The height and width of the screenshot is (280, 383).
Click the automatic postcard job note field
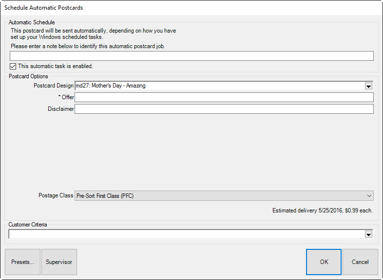tap(191, 56)
